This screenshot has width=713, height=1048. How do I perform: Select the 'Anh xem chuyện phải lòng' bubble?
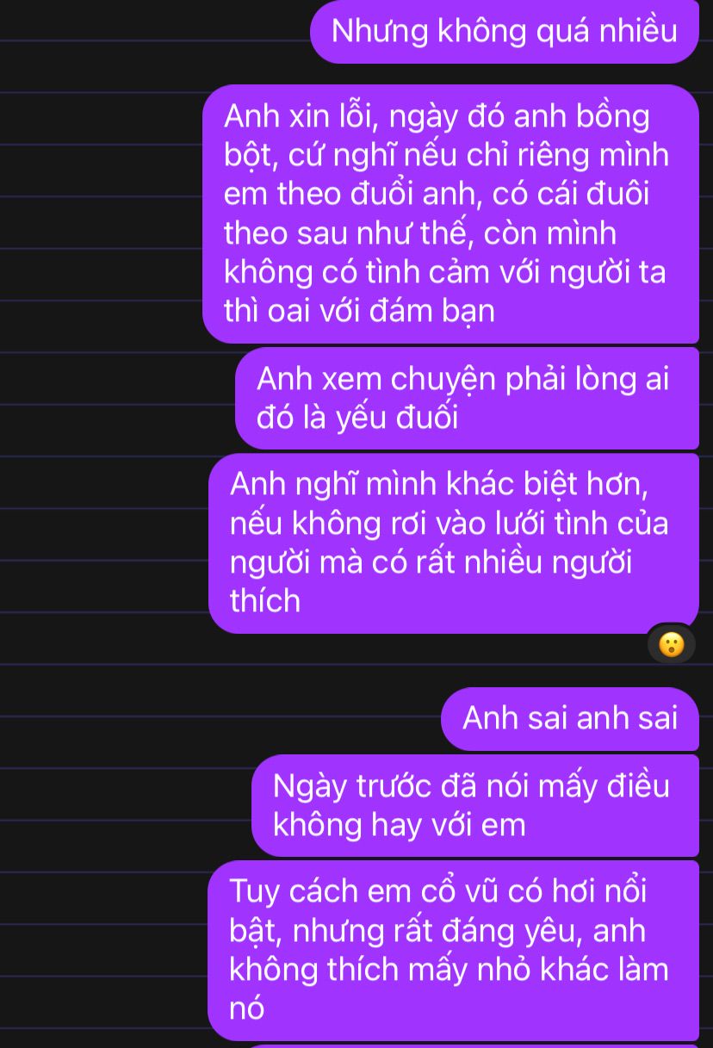[x=467, y=398]
